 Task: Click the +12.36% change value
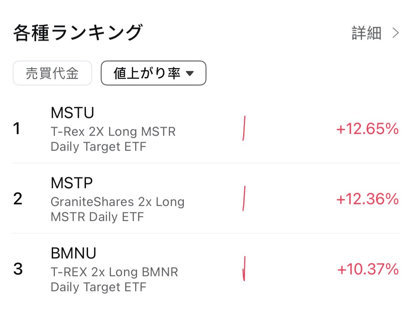pyautogui.click(x=367, y=199)
